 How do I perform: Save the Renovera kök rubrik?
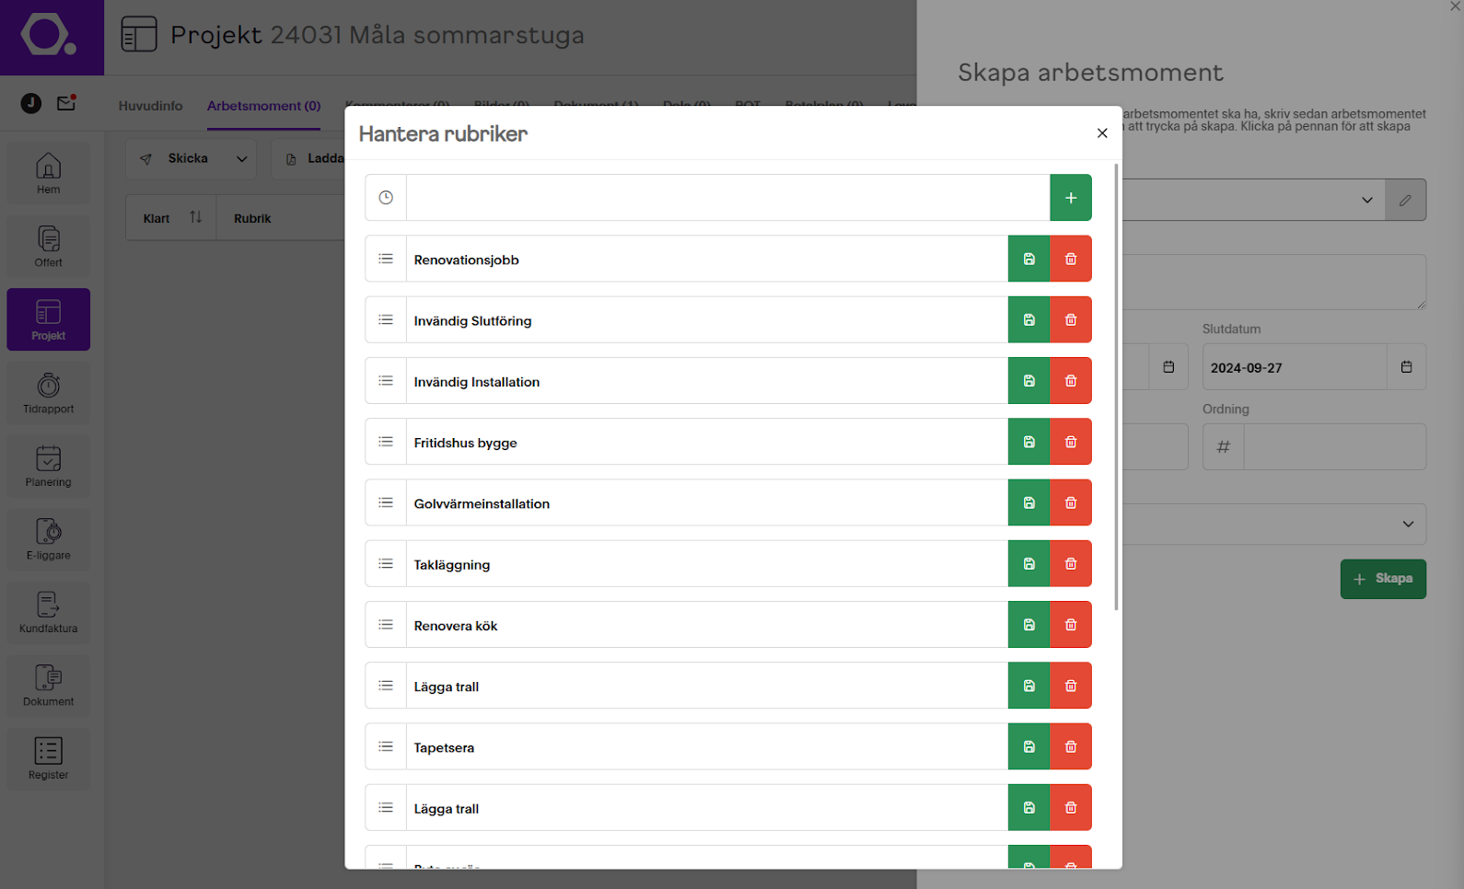(1029, 625)
